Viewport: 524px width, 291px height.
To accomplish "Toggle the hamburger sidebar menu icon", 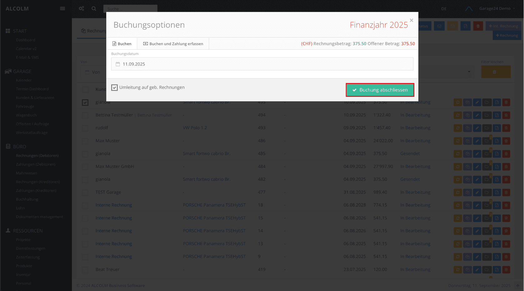I will tap(62, 9).
